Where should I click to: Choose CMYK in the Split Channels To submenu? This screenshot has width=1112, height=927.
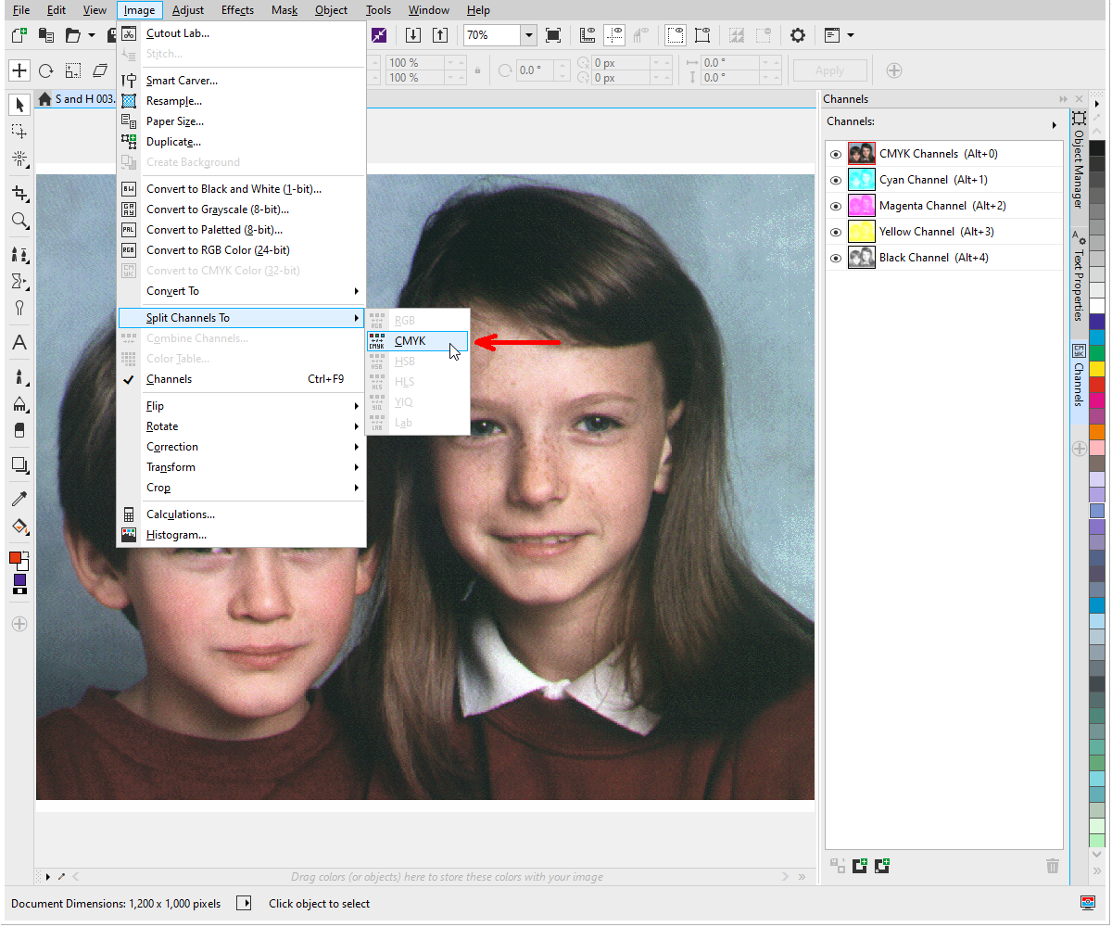point(412,340)
